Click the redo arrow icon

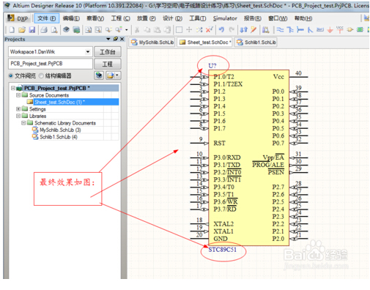(232, 30)
